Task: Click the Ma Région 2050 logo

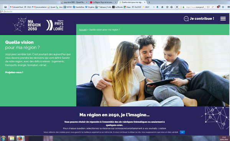Action: point(27,24)
